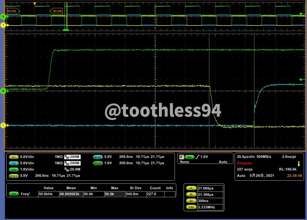
Task: Click the red Stopped acquisition status
Action: click(244, 163)
